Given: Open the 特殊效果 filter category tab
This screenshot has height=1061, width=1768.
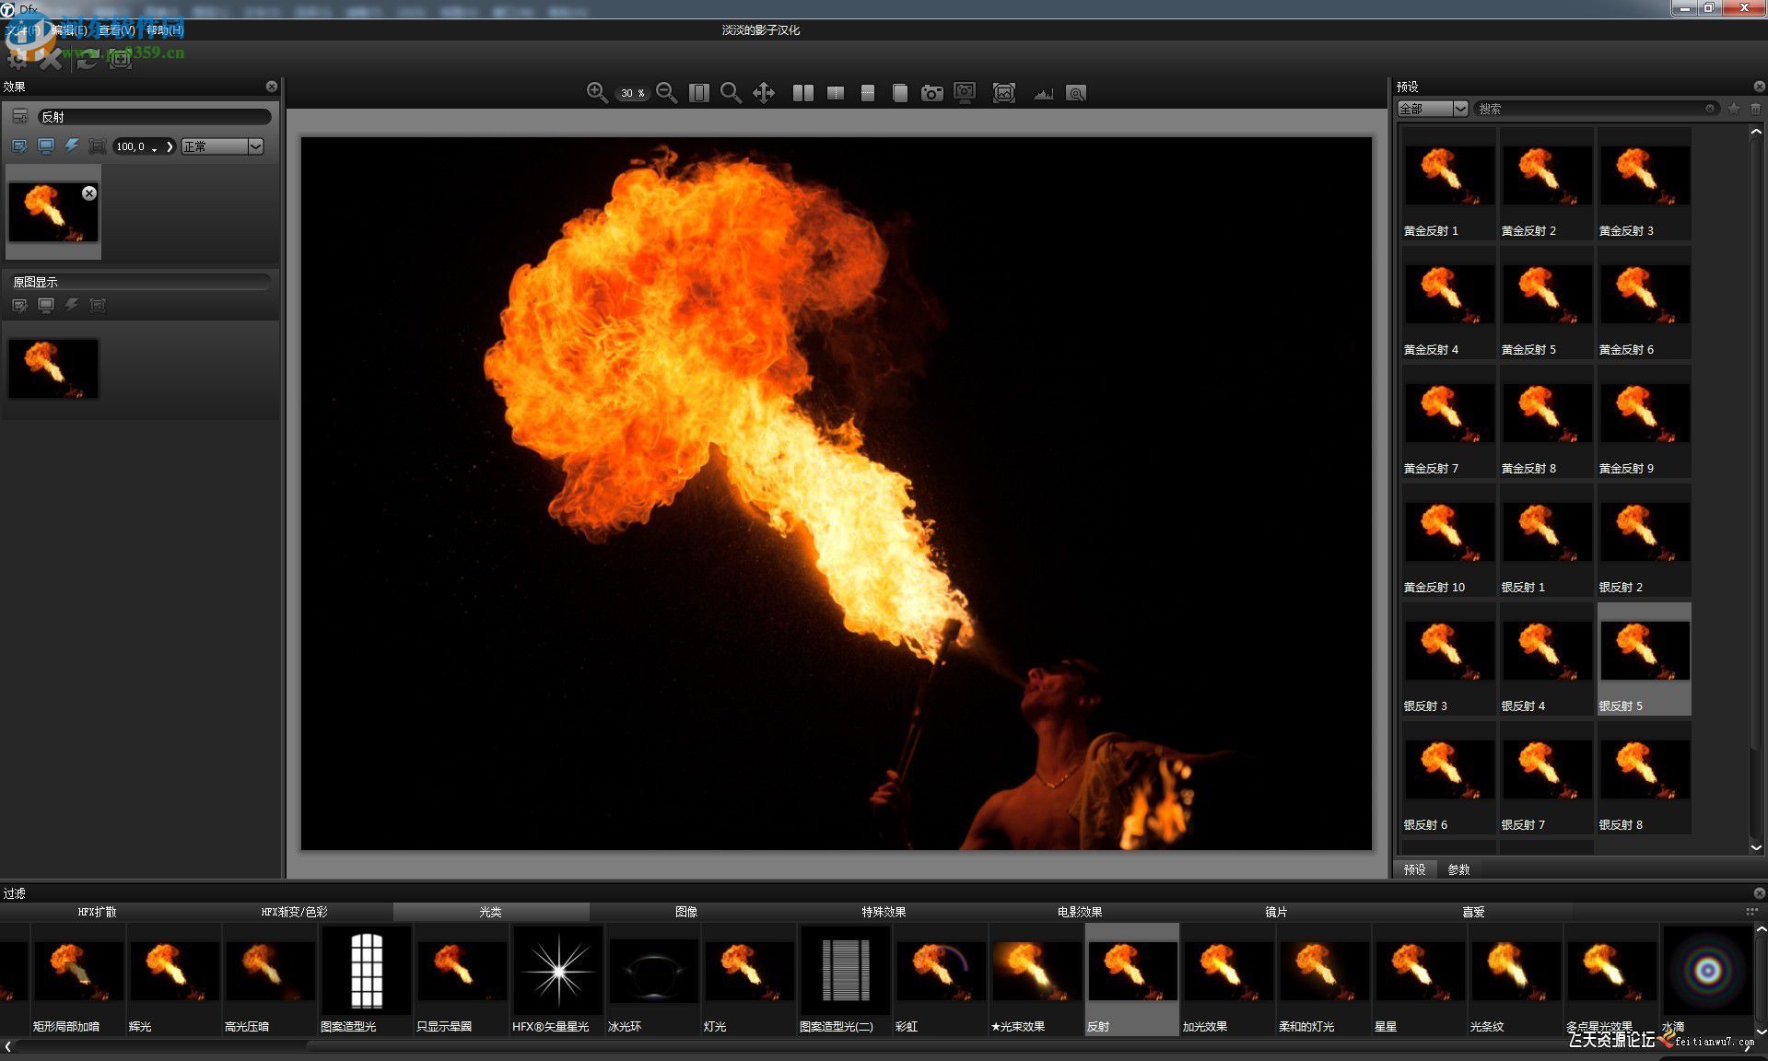Looking at the screenshot, I should (x=883, y=912).
